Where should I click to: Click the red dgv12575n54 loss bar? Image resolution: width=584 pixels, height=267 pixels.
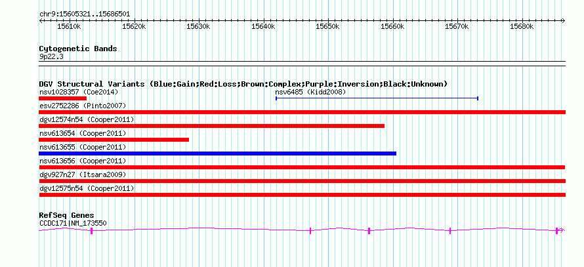[x=302, y=195]
